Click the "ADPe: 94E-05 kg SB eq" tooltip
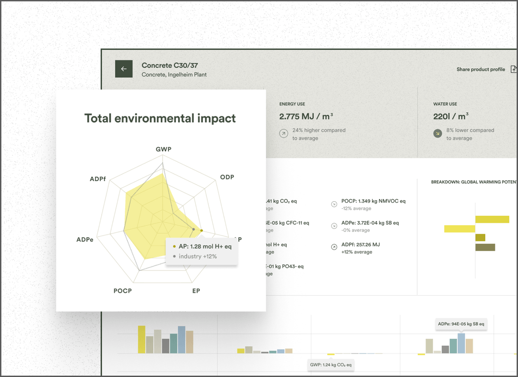The height and width of the screenshot is (377, 518). (461, 324)
